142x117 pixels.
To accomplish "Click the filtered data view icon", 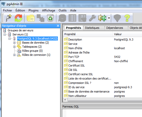I will tap(82, 18).
